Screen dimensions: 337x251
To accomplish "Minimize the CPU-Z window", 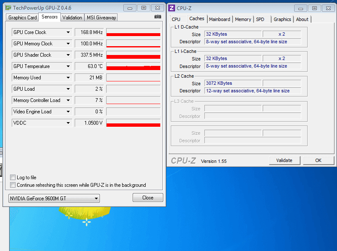I will click(x=300, y=8).
